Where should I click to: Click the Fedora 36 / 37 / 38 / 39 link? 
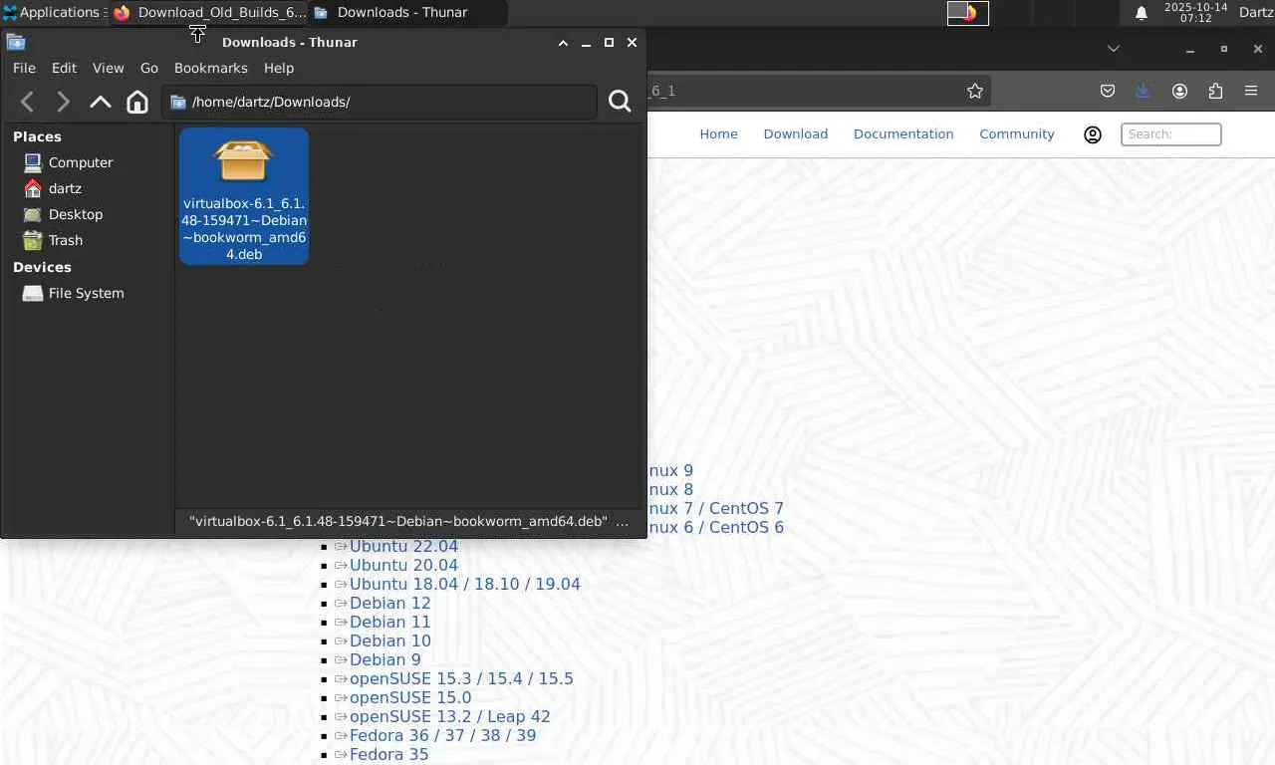pos(442,736)
